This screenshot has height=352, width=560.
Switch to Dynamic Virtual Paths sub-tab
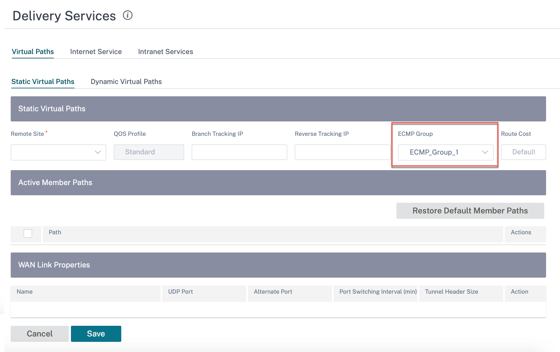click(x=126, y=82)
